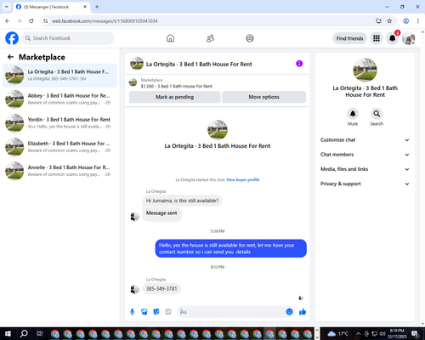Open listing thumbnail in right info panel
The height and width of the screenshot is (340, 425).
[x=365, y=70]
